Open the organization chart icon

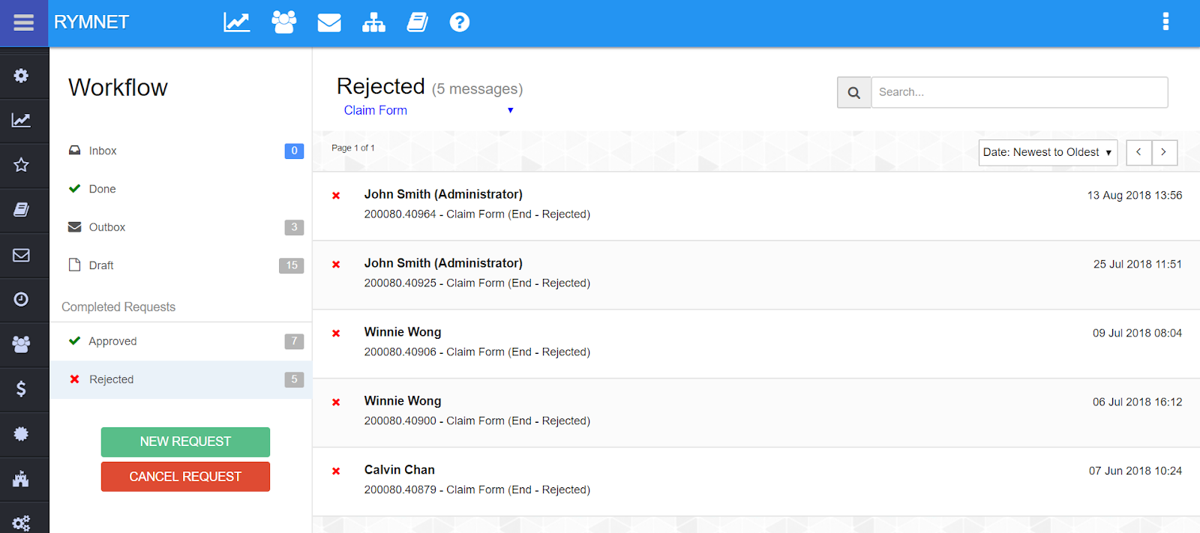373,22
